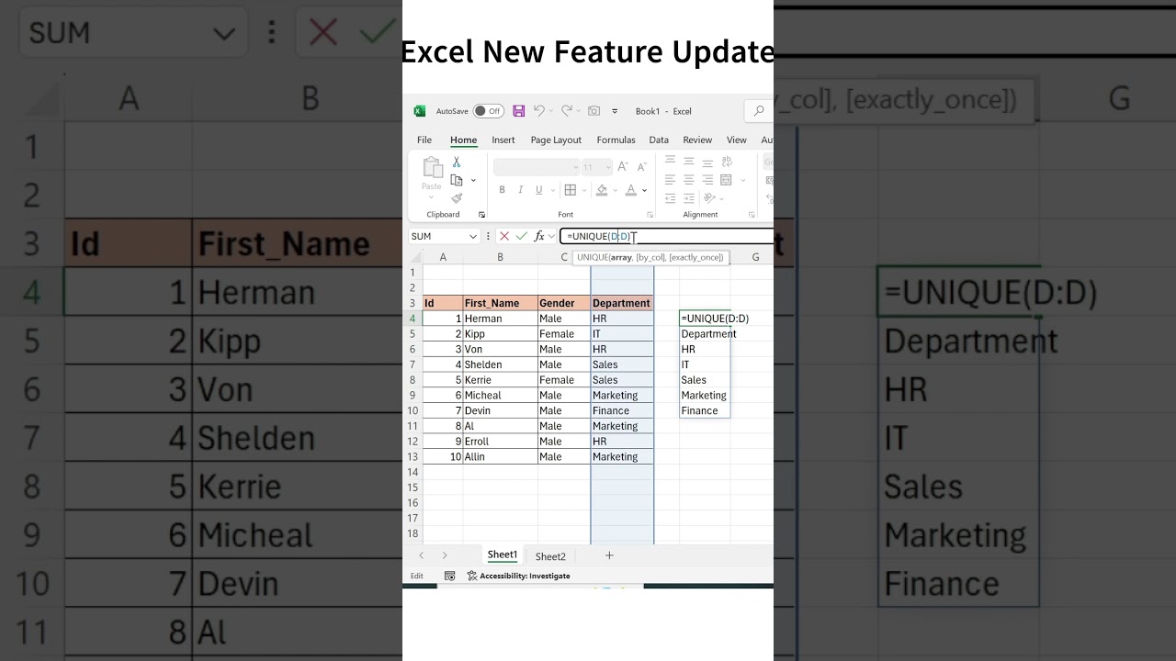
Task: Undo the last action
Action: coord(539,110)
